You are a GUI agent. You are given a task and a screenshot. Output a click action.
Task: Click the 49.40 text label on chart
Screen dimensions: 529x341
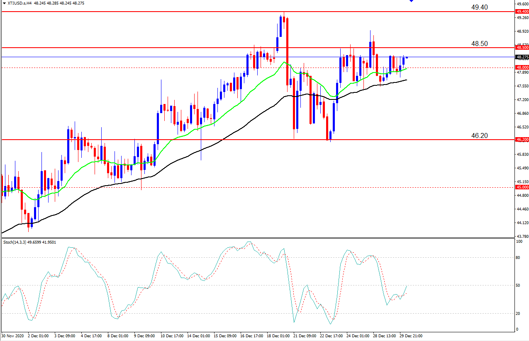click(479, 7)
